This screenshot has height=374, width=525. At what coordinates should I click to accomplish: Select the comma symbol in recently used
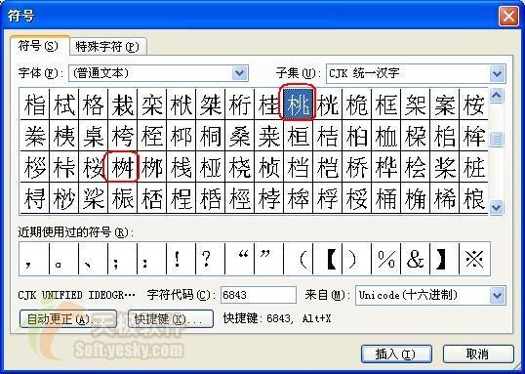point(34,259)
